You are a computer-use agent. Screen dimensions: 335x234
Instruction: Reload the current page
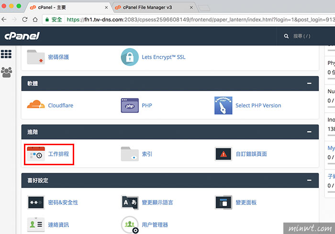coord(25,20)
